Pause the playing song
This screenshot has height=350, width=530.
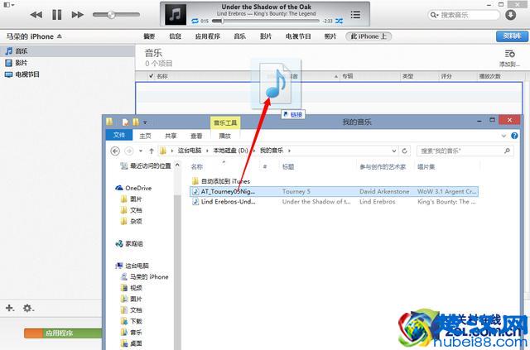tap(57, 15)
